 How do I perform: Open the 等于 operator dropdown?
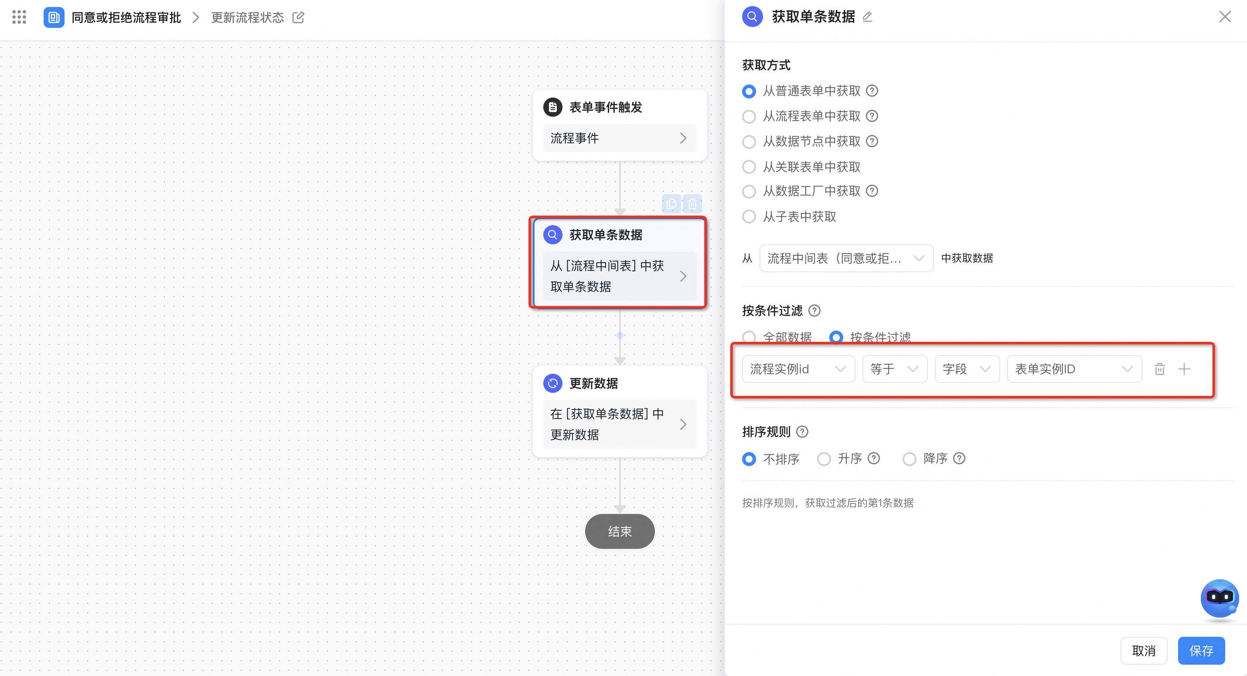895,369
